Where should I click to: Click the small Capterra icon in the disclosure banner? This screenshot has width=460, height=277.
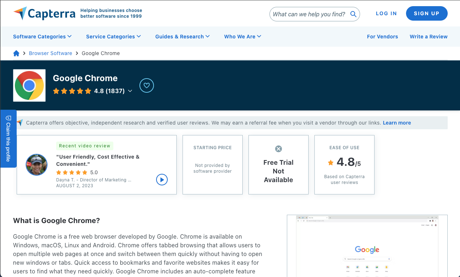click(x=20, y=123)
